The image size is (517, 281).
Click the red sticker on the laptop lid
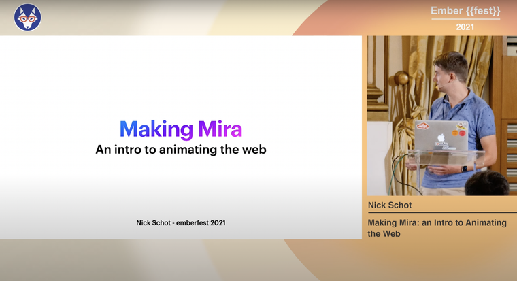422,127
